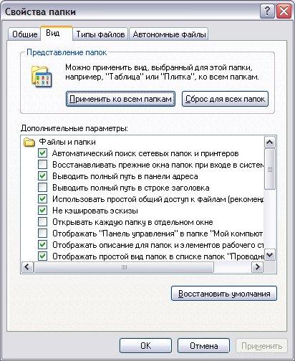Open the Типы файлов tab

[x=100, y=34]
